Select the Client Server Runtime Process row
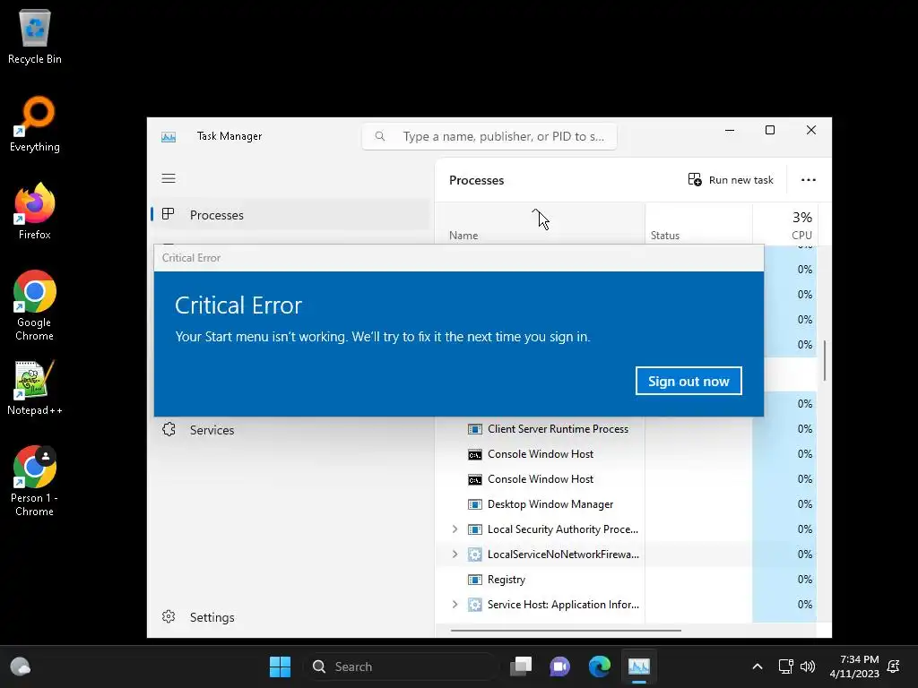 pos(626,429)
